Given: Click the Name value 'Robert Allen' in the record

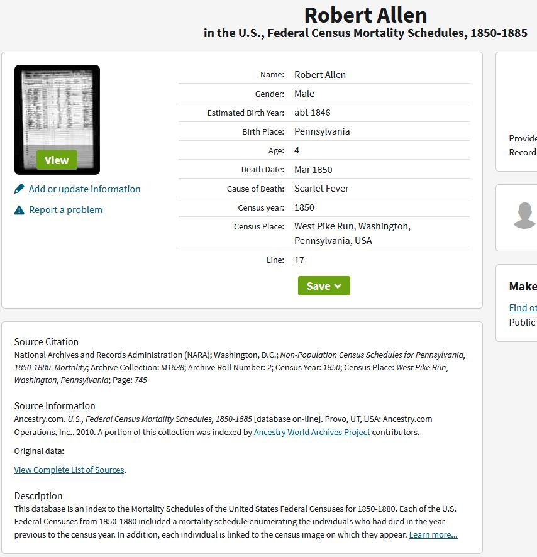Looking at the screenshot, I should pyautogui.click(x=320, y=75).
